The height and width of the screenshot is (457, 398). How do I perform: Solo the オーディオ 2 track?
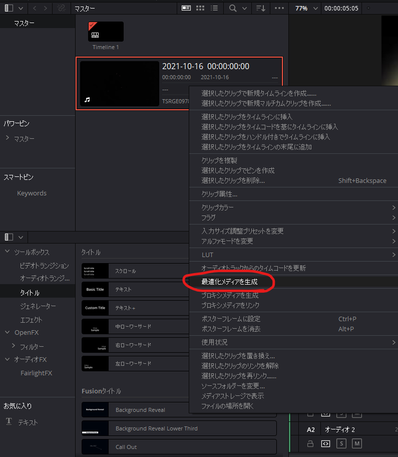pyautogui.click(x=341, y=443)
